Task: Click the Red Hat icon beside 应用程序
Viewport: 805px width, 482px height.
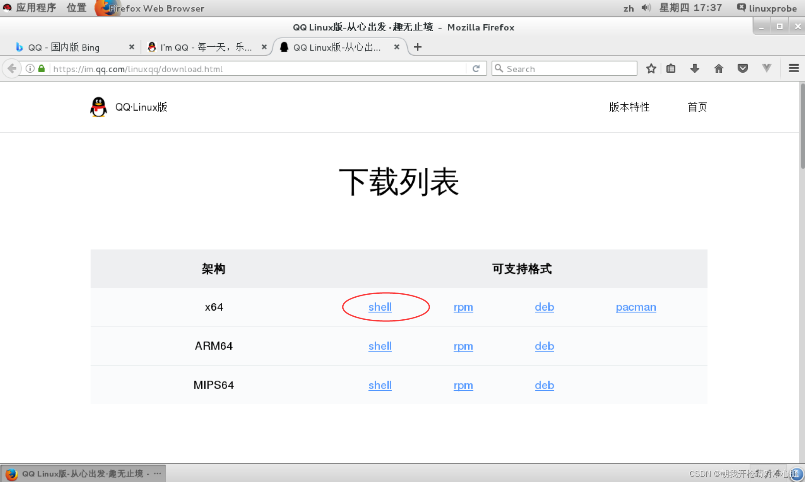Action: [x=7, y=8]
